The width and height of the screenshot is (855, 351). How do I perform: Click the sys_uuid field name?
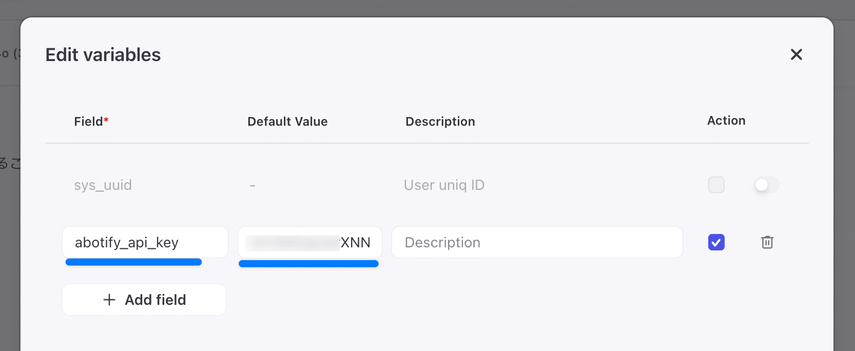click(x=103, y=185)
